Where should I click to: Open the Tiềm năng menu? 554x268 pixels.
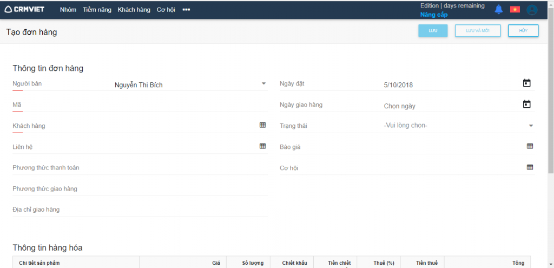[97, 10]
